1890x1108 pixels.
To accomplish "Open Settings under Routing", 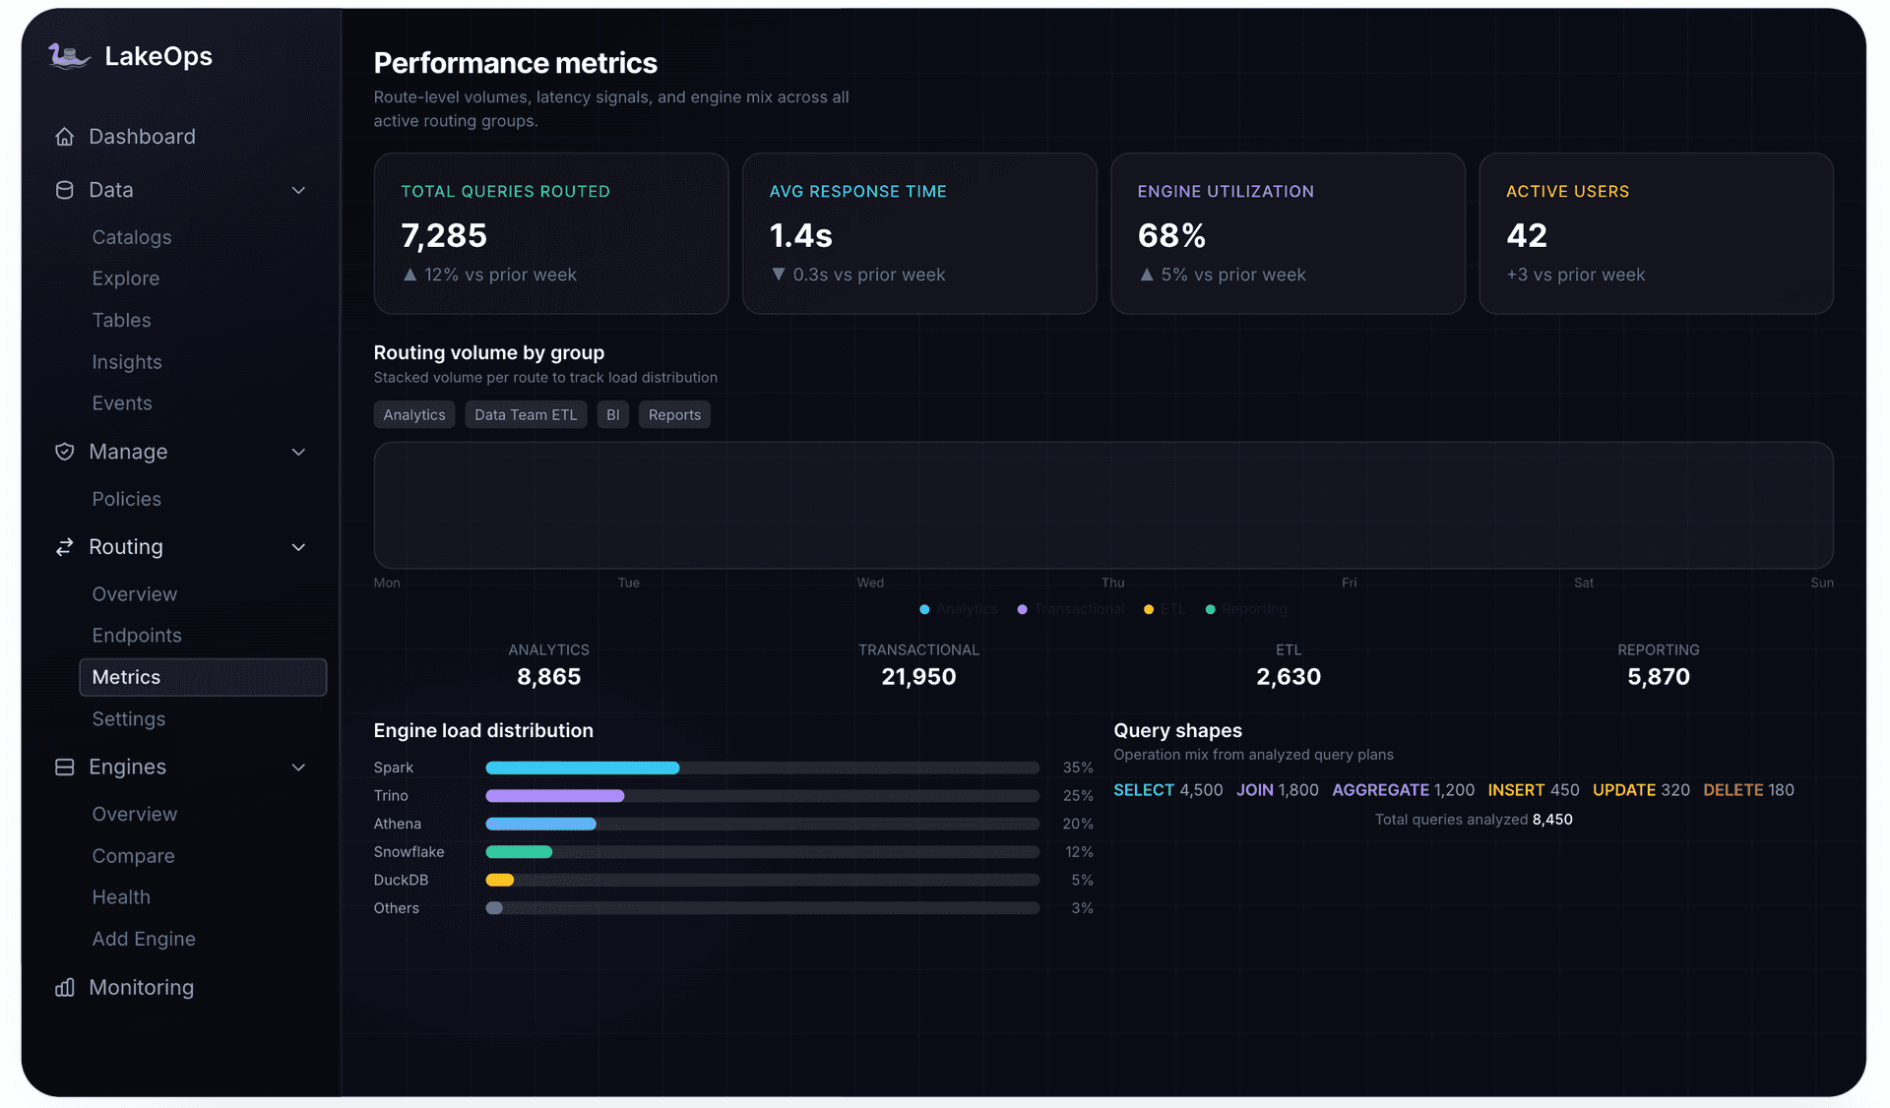I will click(x=129, y=719).
